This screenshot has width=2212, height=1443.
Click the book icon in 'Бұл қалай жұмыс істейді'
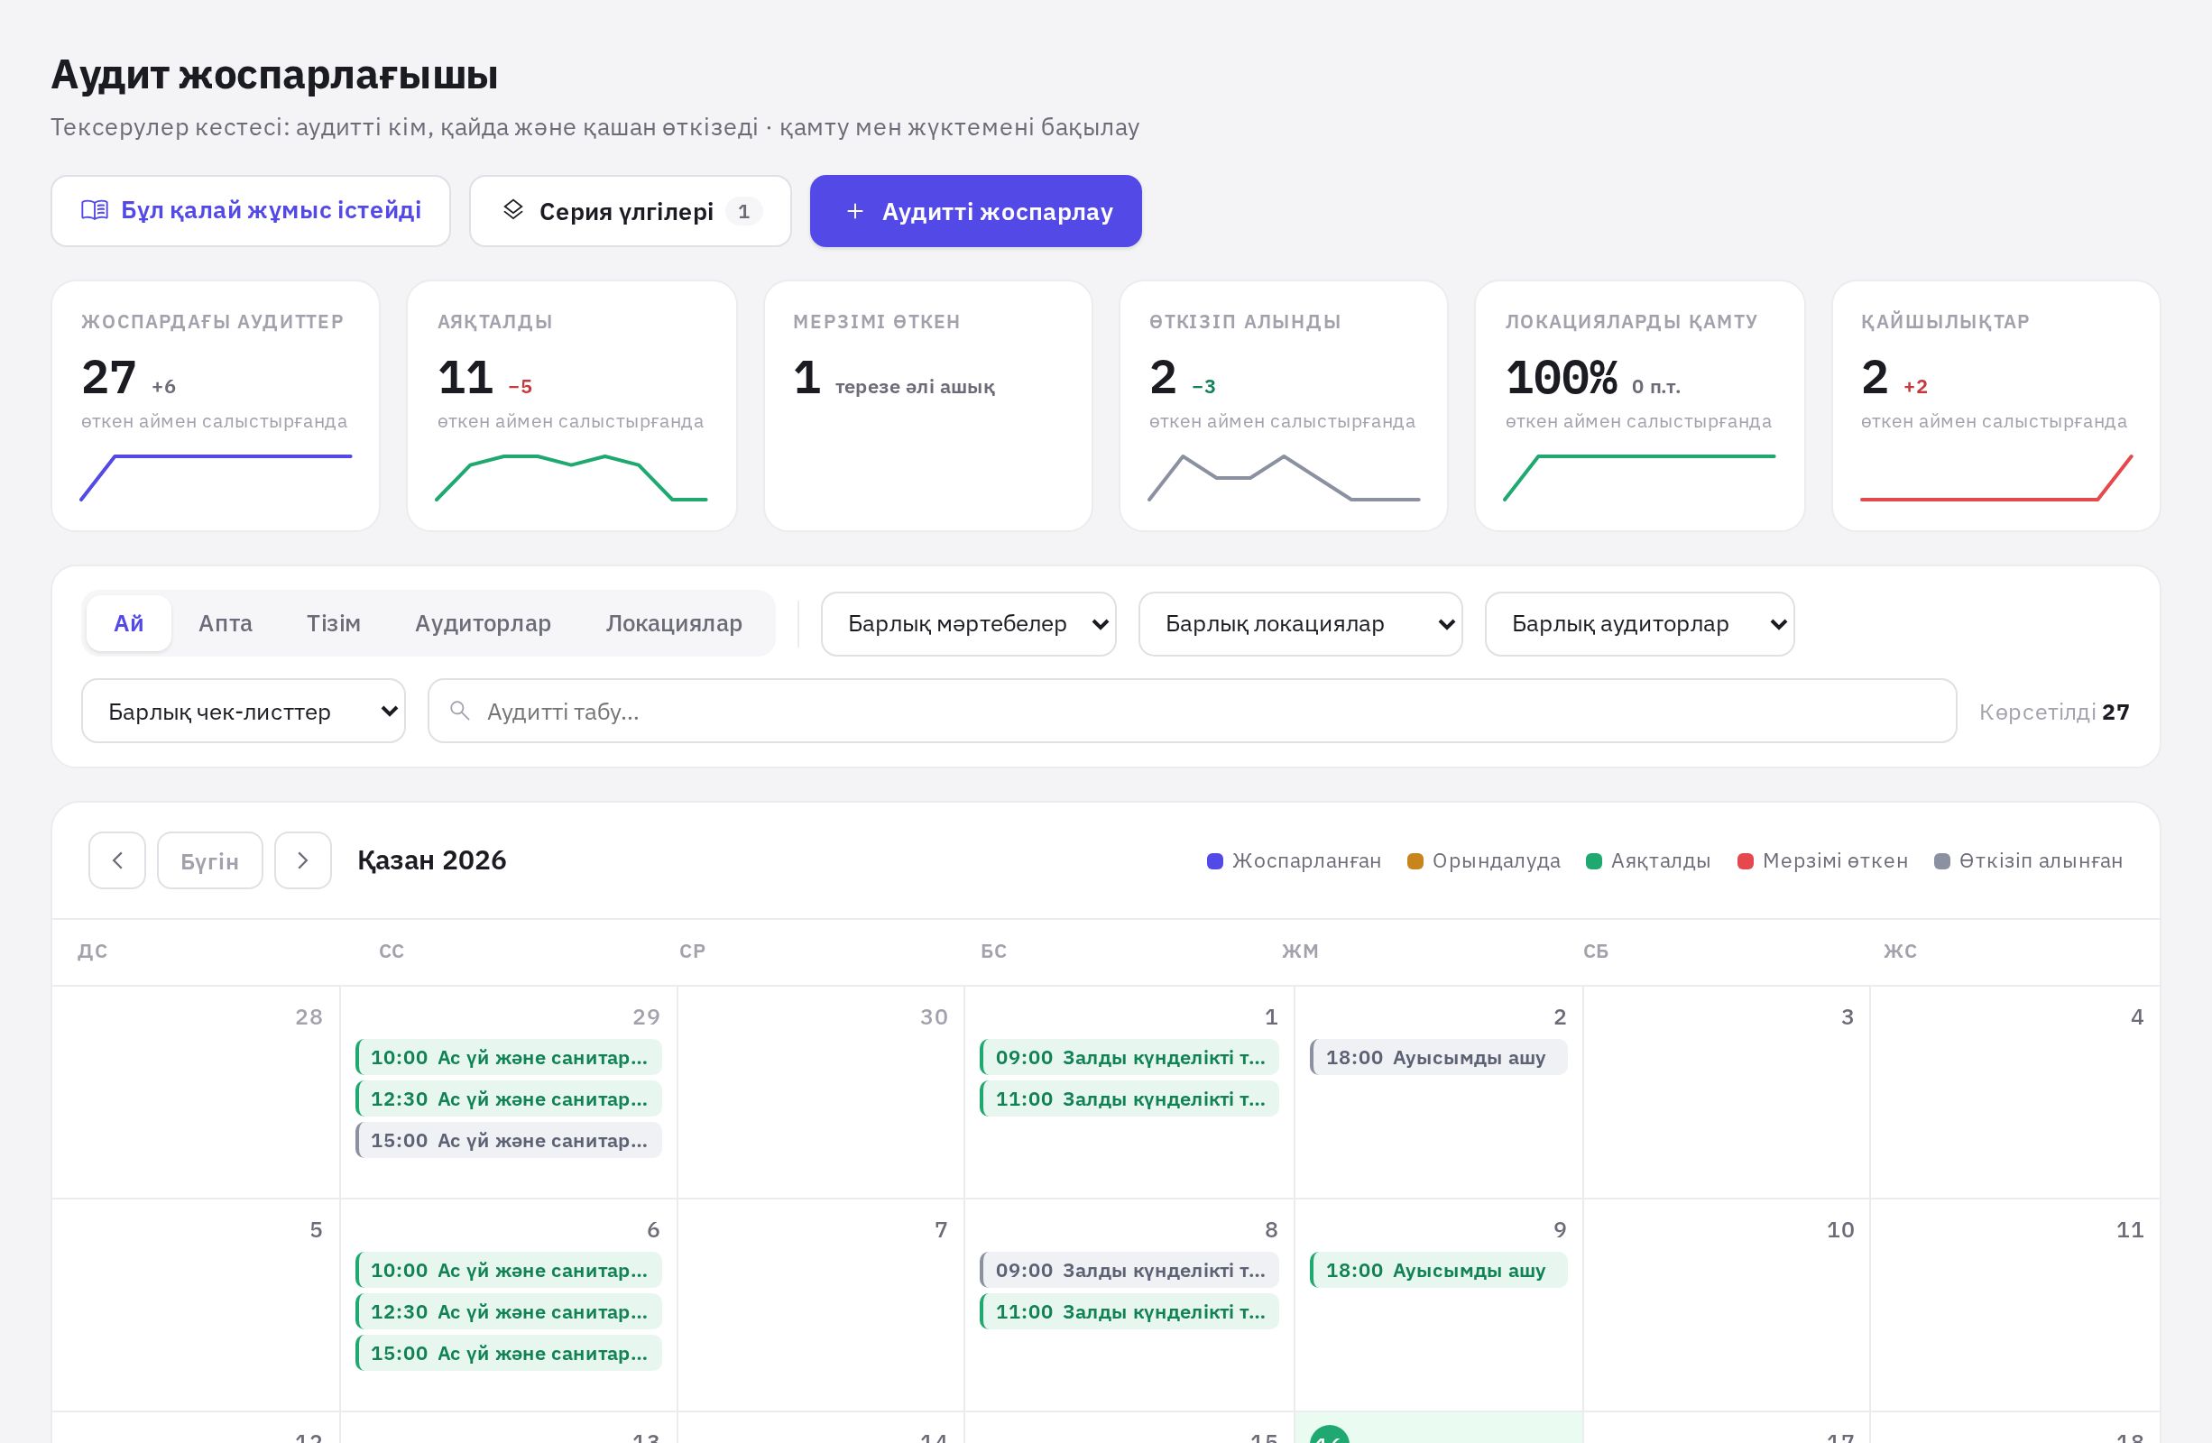(95, 210)
